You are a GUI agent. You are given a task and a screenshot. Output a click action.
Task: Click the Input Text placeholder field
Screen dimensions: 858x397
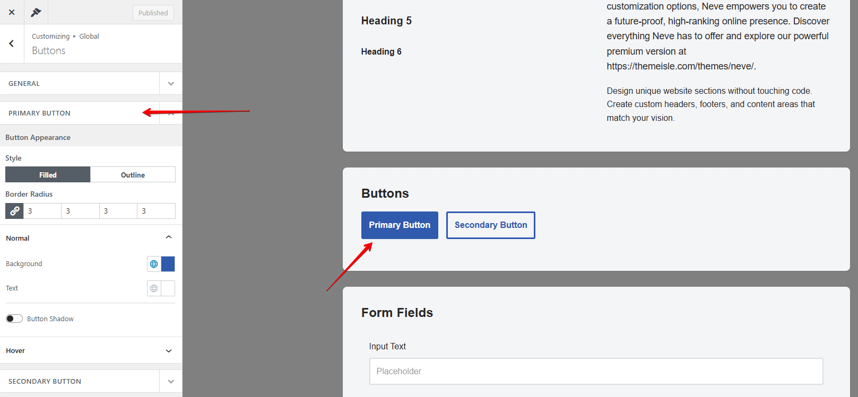click(596, 371)
